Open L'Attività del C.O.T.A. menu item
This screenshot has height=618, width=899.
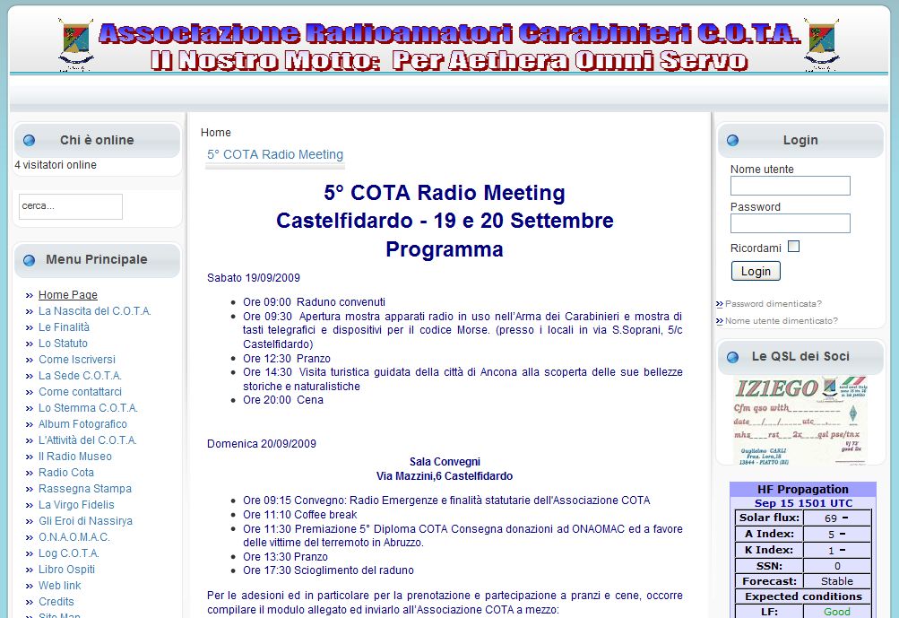click(88, 440)
